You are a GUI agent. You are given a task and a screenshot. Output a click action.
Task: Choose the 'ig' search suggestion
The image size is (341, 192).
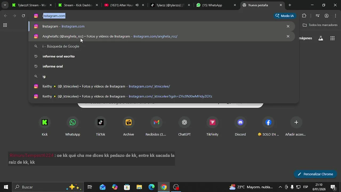tap(162, 76)
